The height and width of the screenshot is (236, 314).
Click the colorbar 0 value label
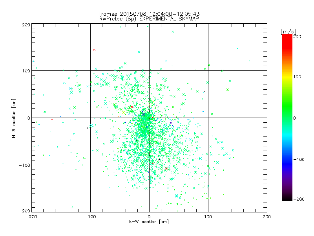tap(294, 118)
